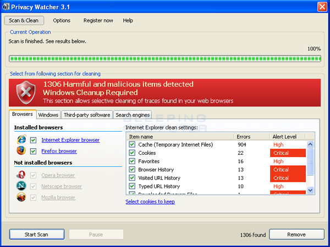Click the Firefox browser icon
This screenshot has width=330, height=247.
[x=21, y=150]
